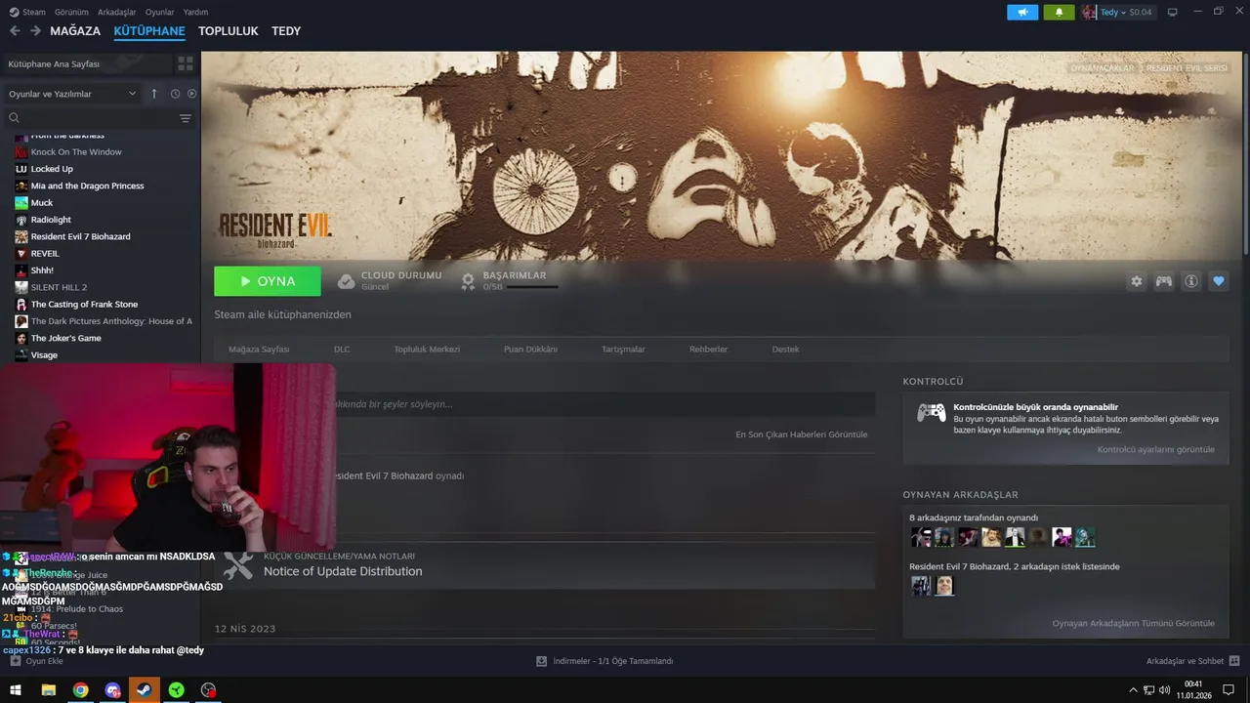Open advanced filter options icon
1250x703 pixels.
coord(186,118)
